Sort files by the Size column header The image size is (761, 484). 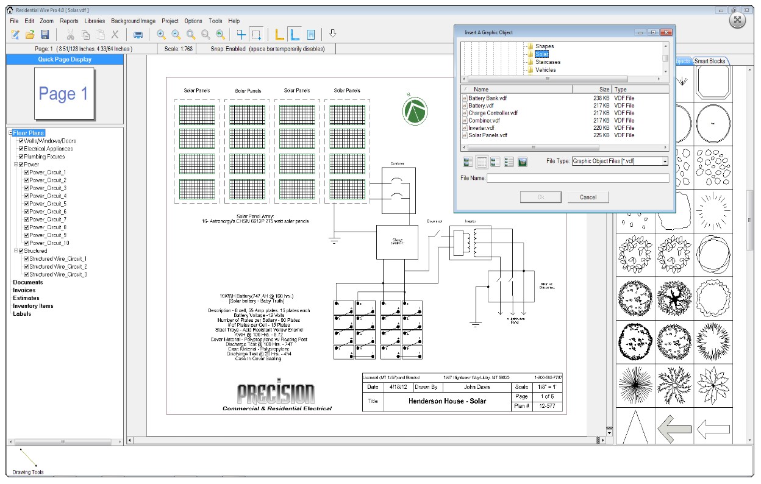click(592, 89)
